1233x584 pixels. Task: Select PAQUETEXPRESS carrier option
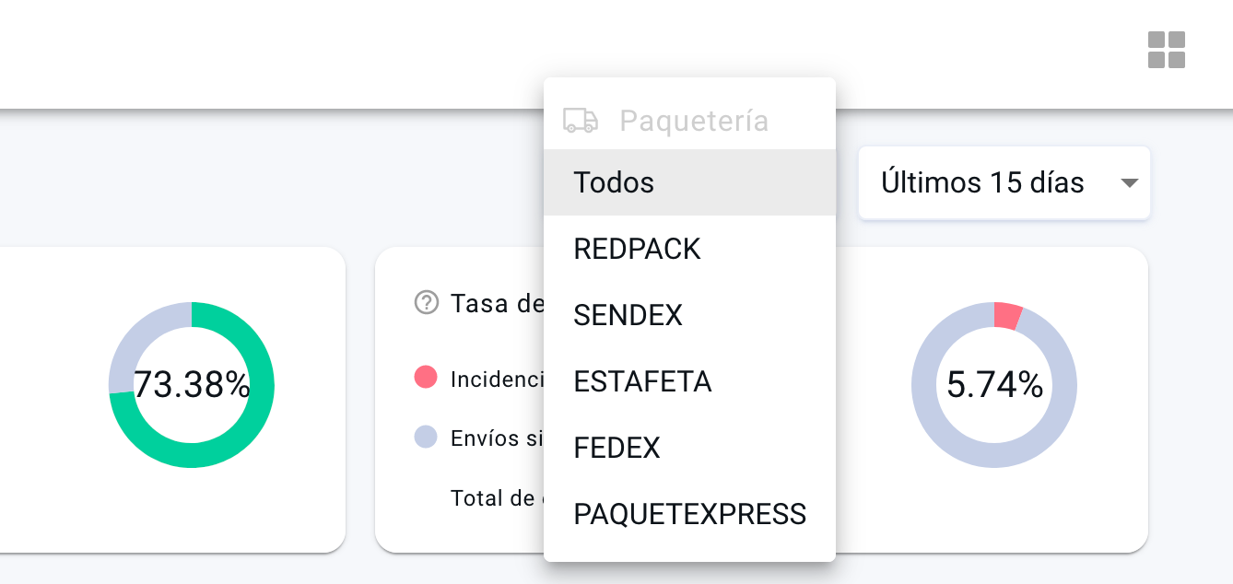point(689,514)
